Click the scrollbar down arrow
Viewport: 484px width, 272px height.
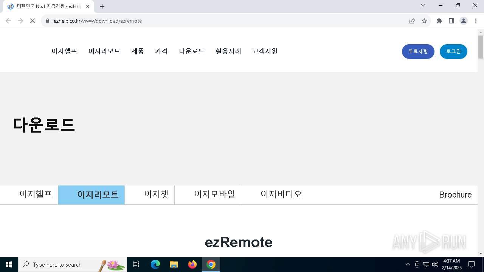coord(481,253)
